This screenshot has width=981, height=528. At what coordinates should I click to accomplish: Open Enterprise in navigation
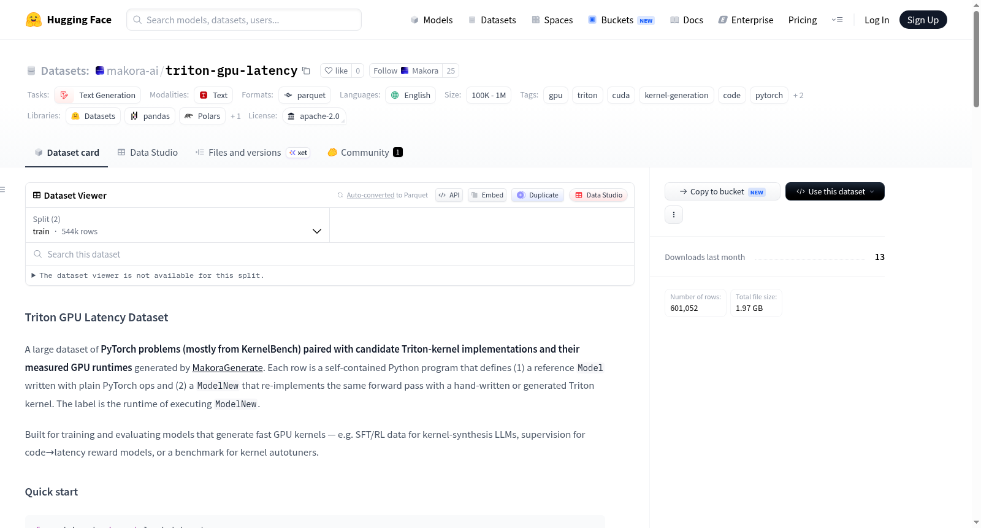pos(746,20)
